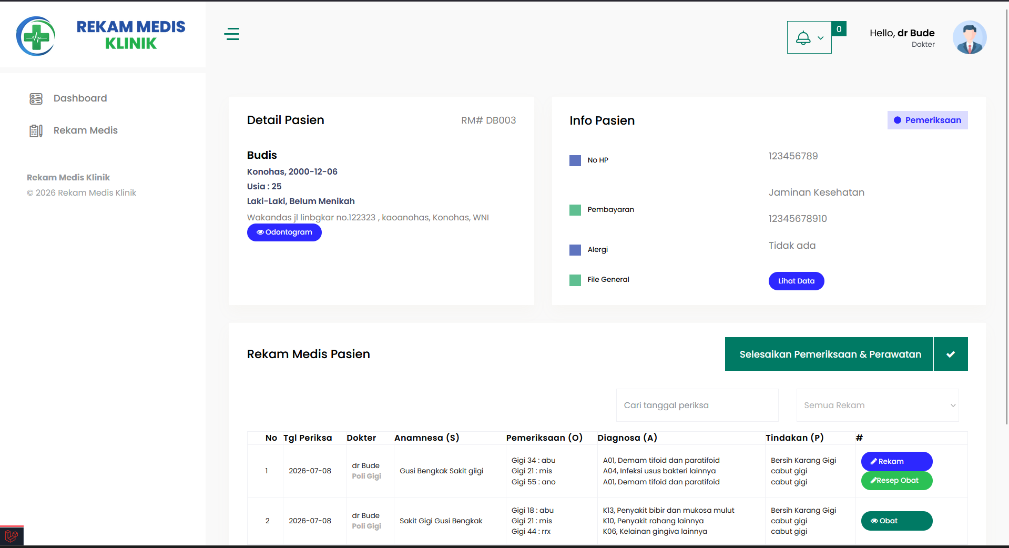Click the Dashboard sidebar icon
This screenshot has width=1009, height=548.
pos(36,98)
